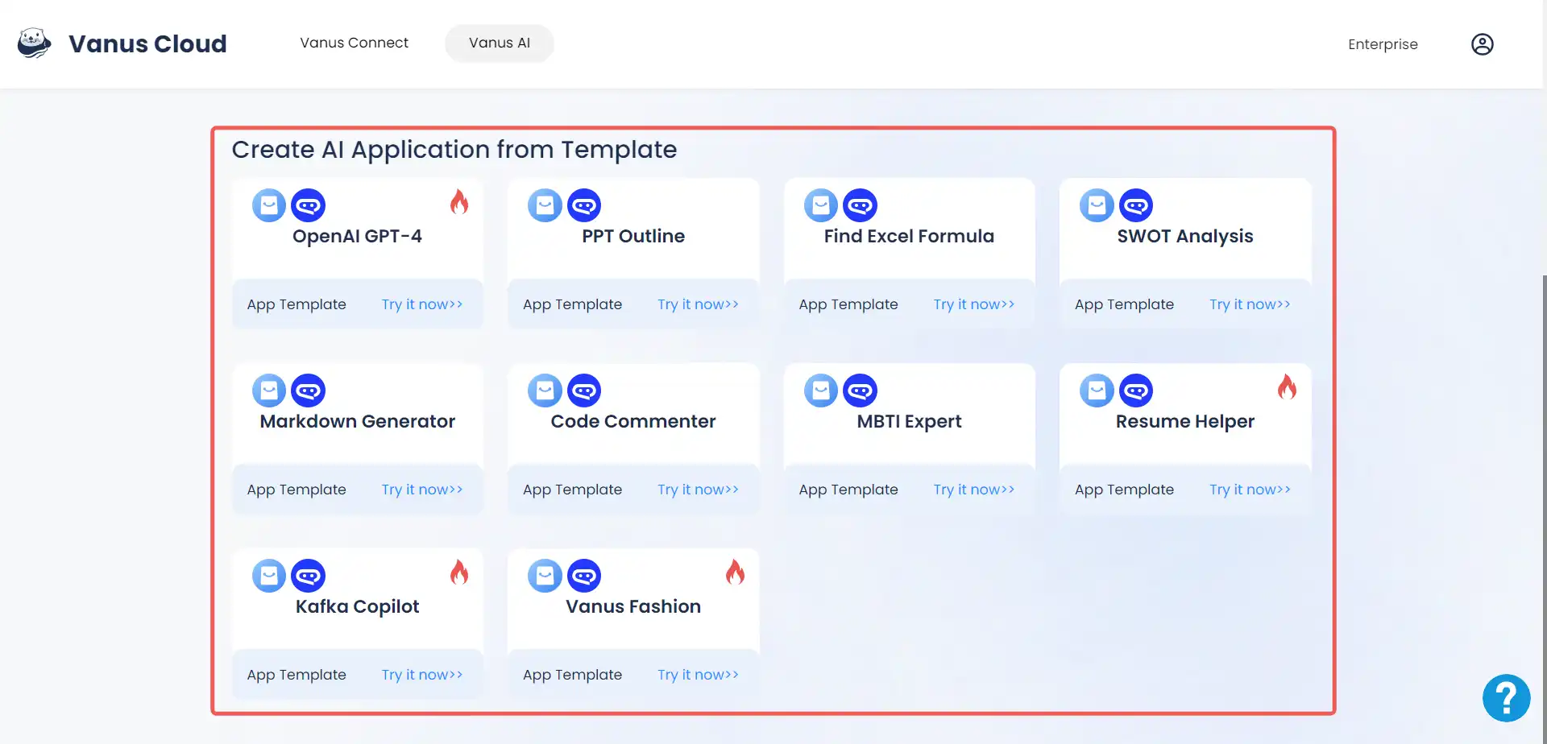The width and height of the screenshot is (1547, 744).
Task: Click the flame icon on Kafka Copilot card
Action: [x=459, y=572]
